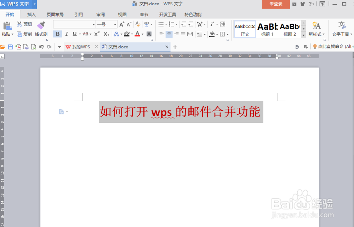Image resolution: width=354 pixels, height=227 pixels.
Task: Toggle Italic formatting
Action: (x=67, y=34)
